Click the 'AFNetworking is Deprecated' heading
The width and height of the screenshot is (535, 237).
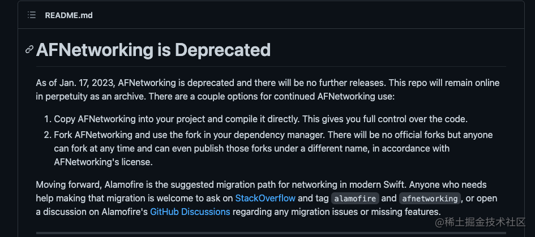(x=153, y=50)
